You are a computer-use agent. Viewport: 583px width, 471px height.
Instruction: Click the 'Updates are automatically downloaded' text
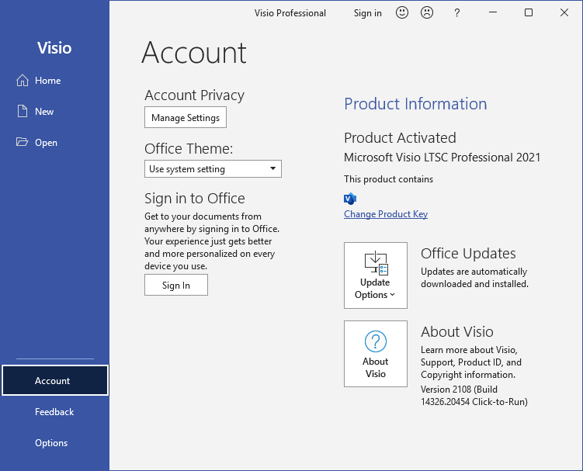pyautogui.click(x=474, y=278)
